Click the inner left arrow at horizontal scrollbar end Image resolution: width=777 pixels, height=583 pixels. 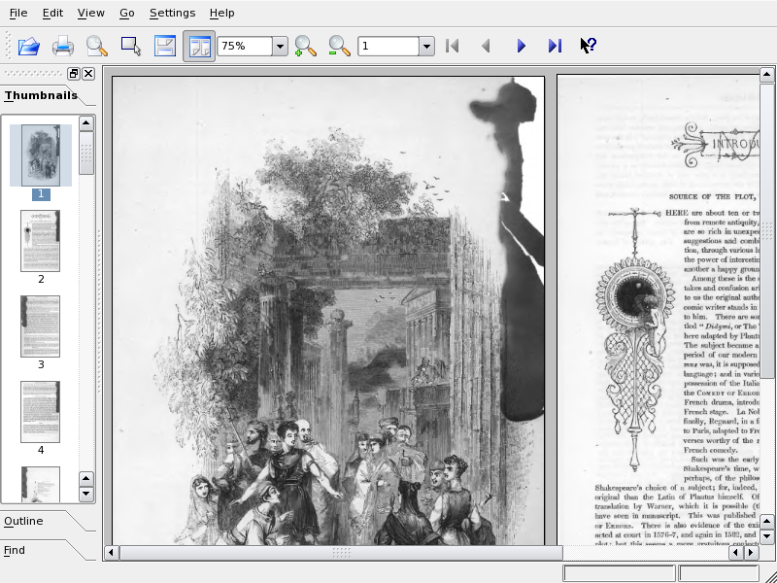tap(736, 552)
